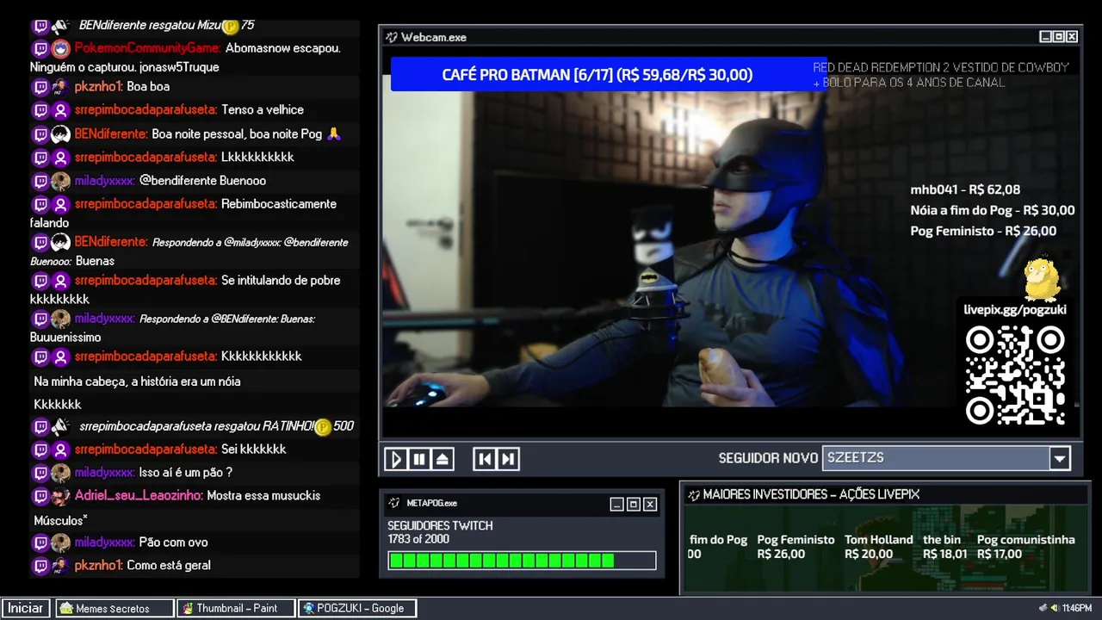Screen dimensions: 1102x620
Task: Click the Psyduck icon above livepix link
Action: click(x=1042, y=279)
